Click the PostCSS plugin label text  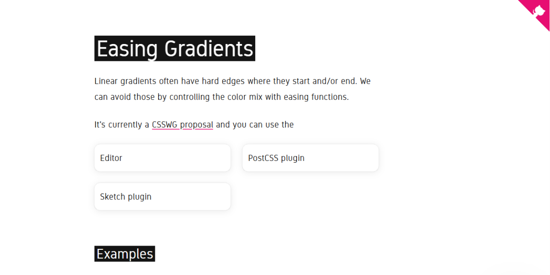pyautogui.click(x=276, y=158)
